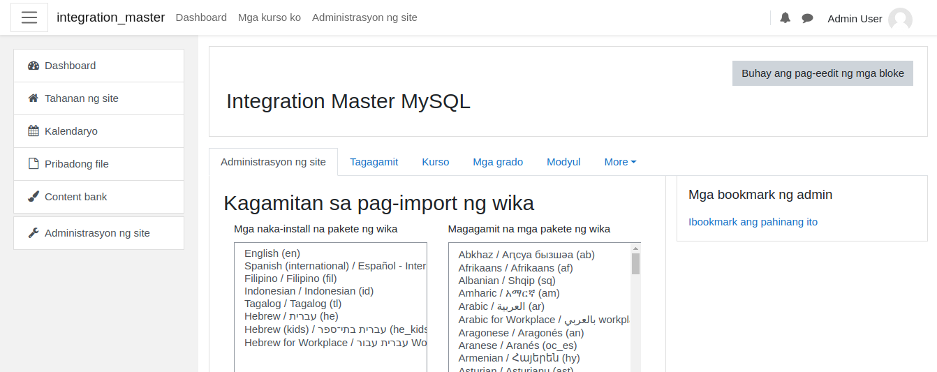Image resolution: width=937 pixels, height=372 pixels.
Task: Select Afrikaans (af) in available packs
Action: tap(540, 268)
